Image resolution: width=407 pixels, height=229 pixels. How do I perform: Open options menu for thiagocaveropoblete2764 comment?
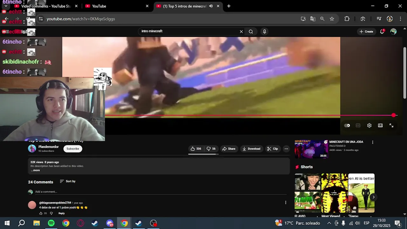coord(286,203)
